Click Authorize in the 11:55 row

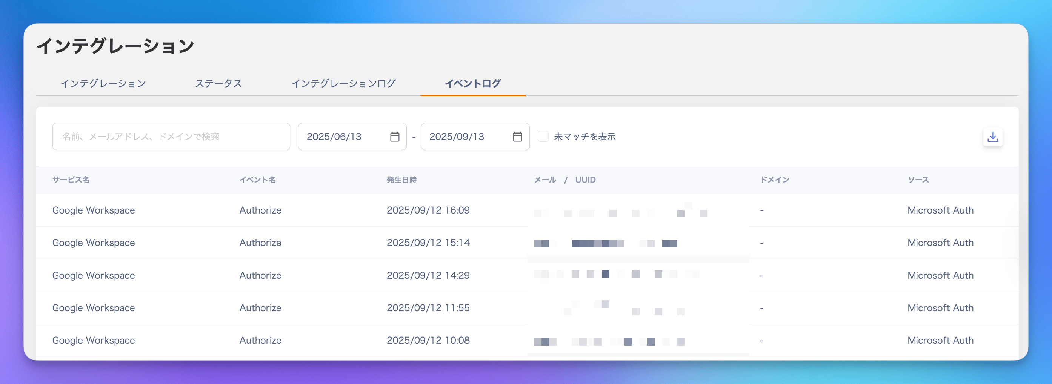click(260, 308)
